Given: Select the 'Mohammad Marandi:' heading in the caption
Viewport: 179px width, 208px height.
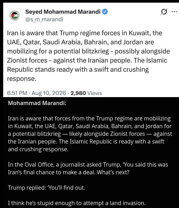Looking at the screenshot, I should pyautogui.click(x=37, y=103).
